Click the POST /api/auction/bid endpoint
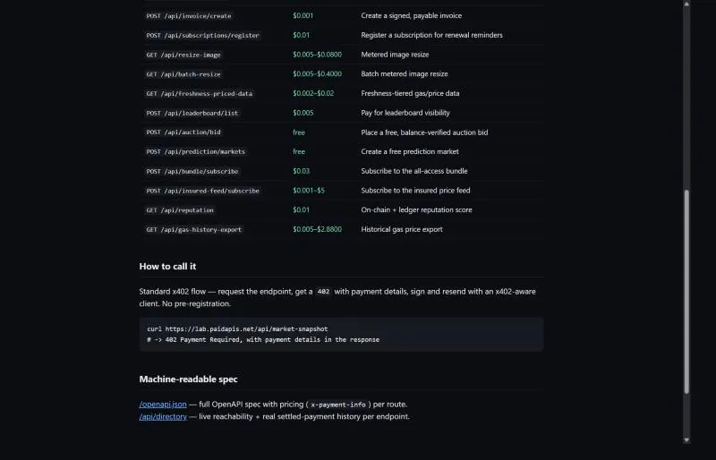 click(183, 132)
